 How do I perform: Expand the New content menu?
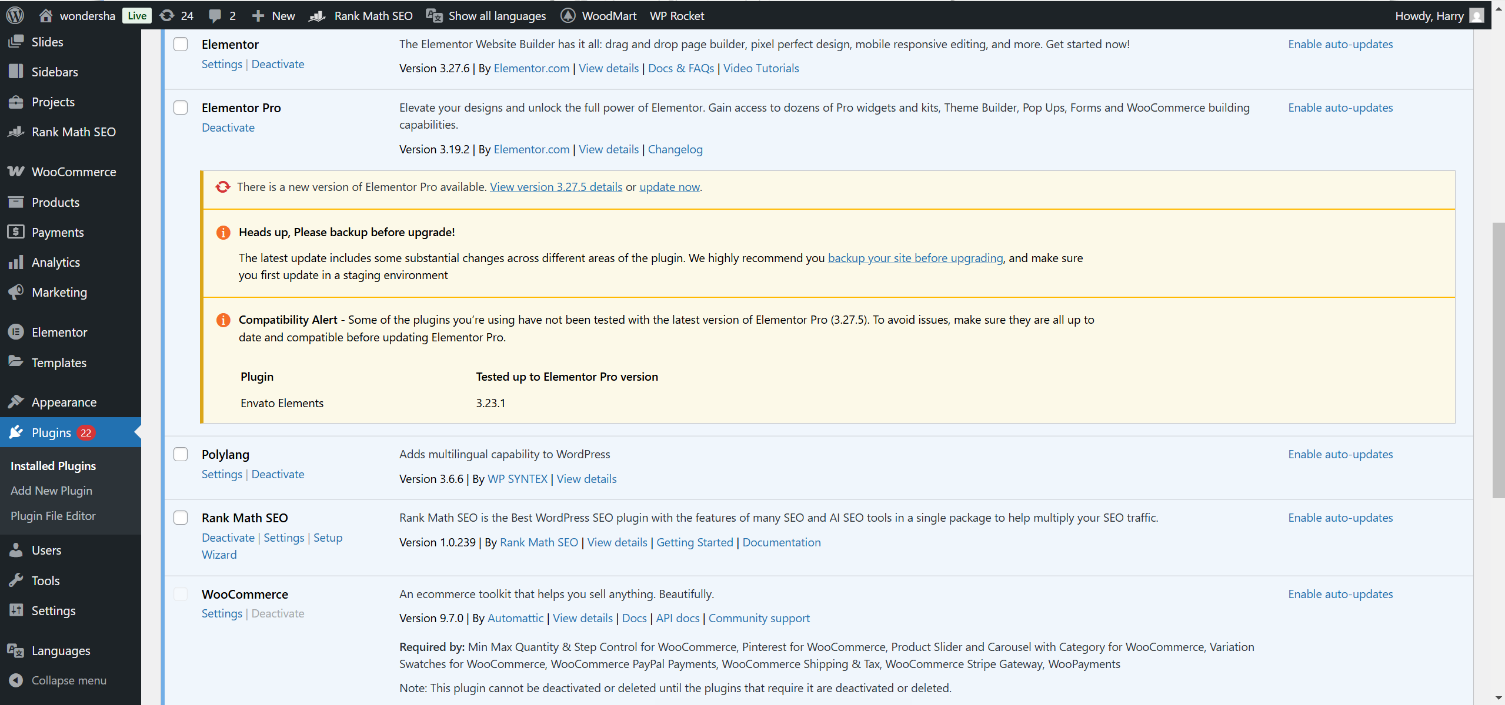(x=273, y=15)
